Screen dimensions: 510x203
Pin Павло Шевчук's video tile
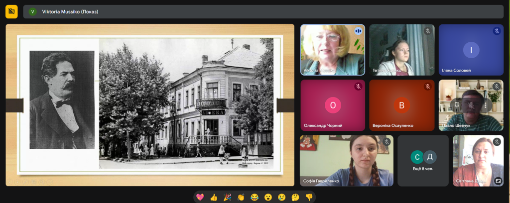[x=457, y=105]
